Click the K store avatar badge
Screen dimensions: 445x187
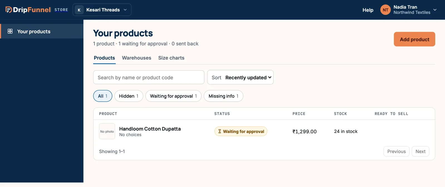click(79, 10)
